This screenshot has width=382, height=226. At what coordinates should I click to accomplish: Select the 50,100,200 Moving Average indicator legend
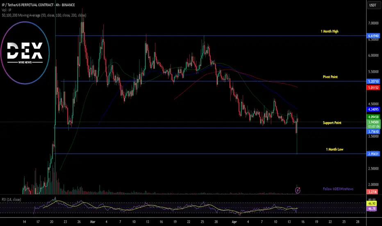44,15
